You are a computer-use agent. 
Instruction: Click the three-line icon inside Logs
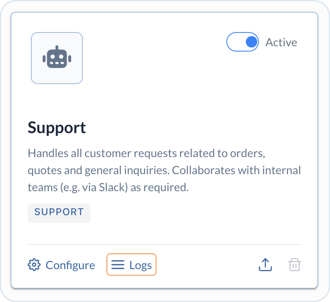click(x=118, y=265)
